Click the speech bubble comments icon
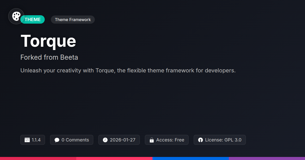Viewport: 305px width, 160px height. click(57, 140)
